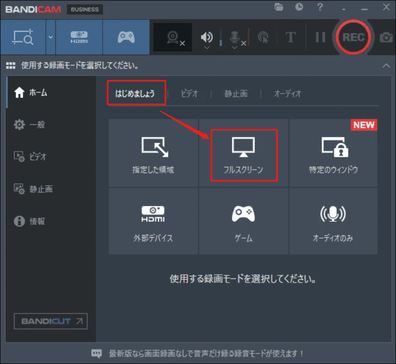The image size is (396, 364).
Task: Switch to the 静止画 tab
Action: tap(236, 94)
